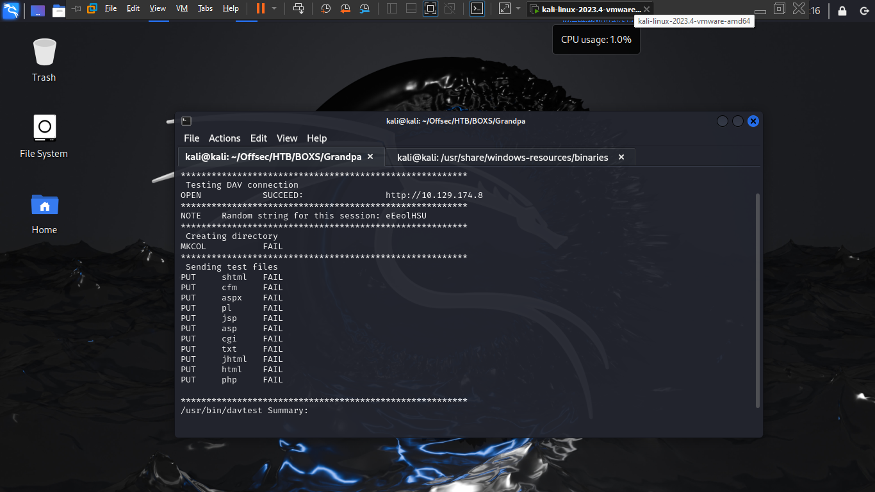Open the terminal File menu
875x492 pixels.
coord(192,138)
